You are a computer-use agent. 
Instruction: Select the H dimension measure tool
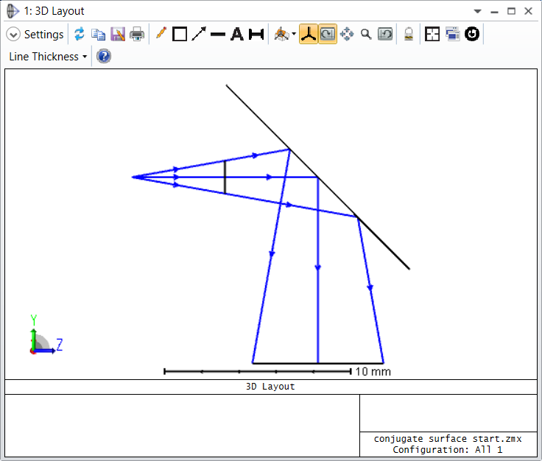pos(256,34)
